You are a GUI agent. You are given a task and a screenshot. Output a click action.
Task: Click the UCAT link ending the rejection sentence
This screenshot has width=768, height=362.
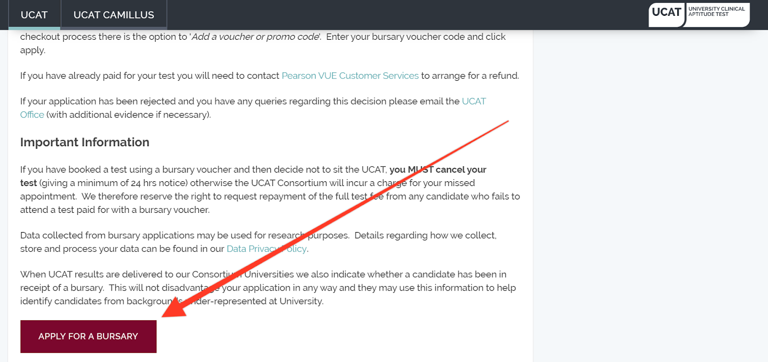(x=474, y=101)
